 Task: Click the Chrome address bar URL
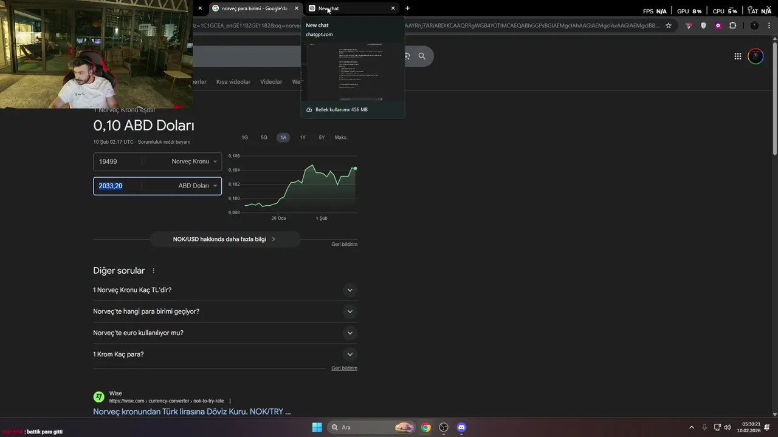[425, 25]
